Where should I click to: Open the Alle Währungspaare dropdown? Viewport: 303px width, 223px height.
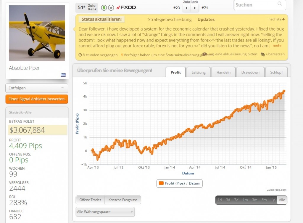point(105,212)
